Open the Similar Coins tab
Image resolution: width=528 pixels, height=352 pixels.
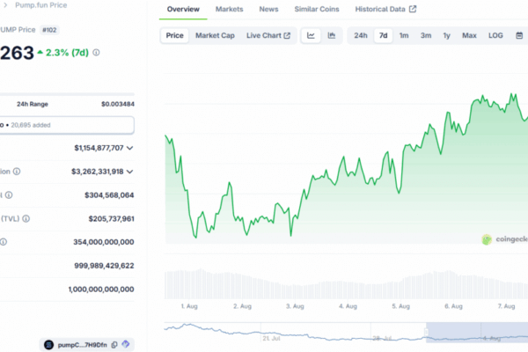click(x=317, y=9)
